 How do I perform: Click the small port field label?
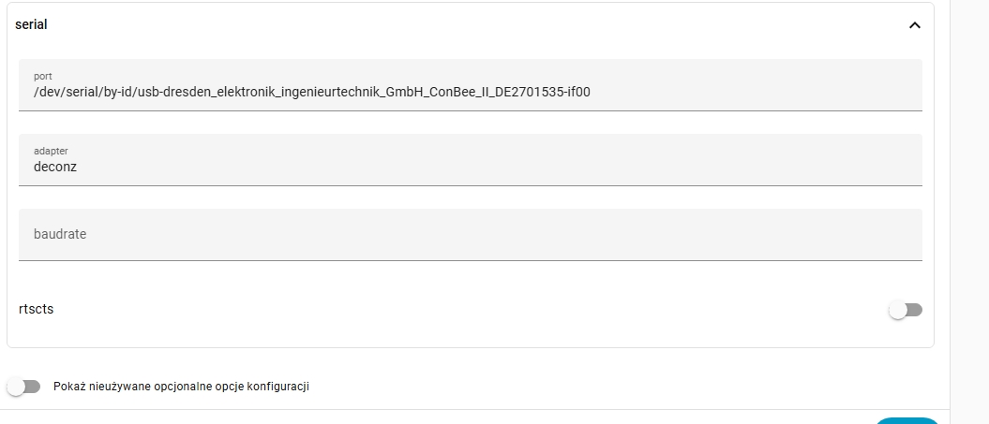pos(42,75)
